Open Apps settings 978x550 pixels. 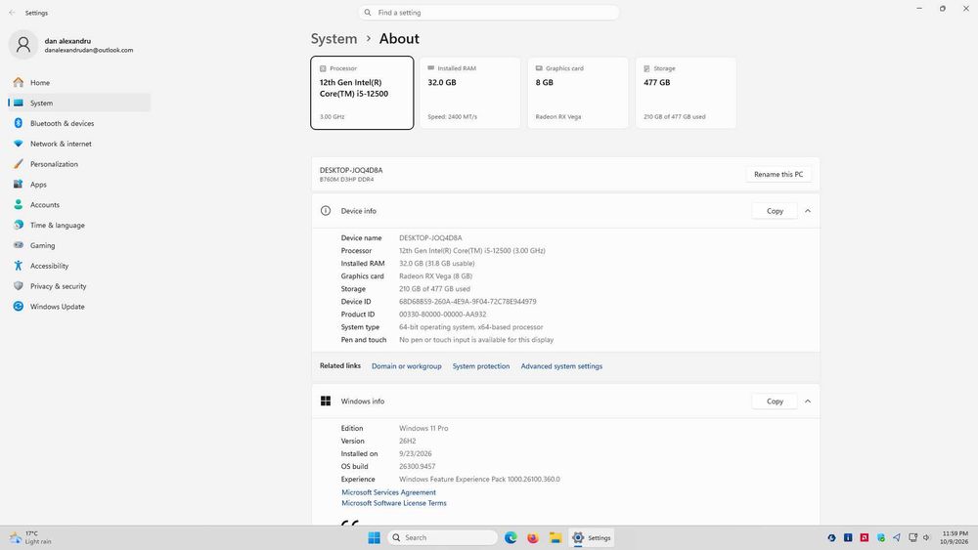79,185
